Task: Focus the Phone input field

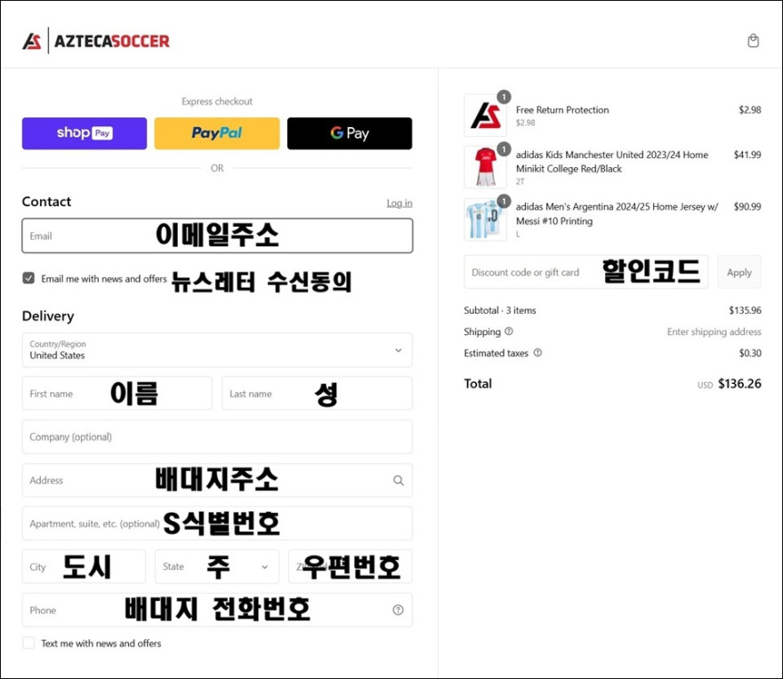Action: tap(217, 610)
